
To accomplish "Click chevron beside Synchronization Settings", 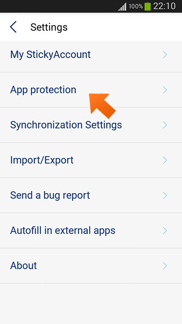I will [165, 125].
